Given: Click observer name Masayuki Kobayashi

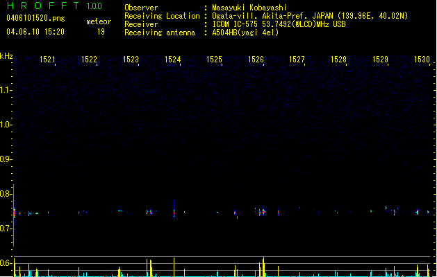Looking at the screenshot, I should pos(249,8).
